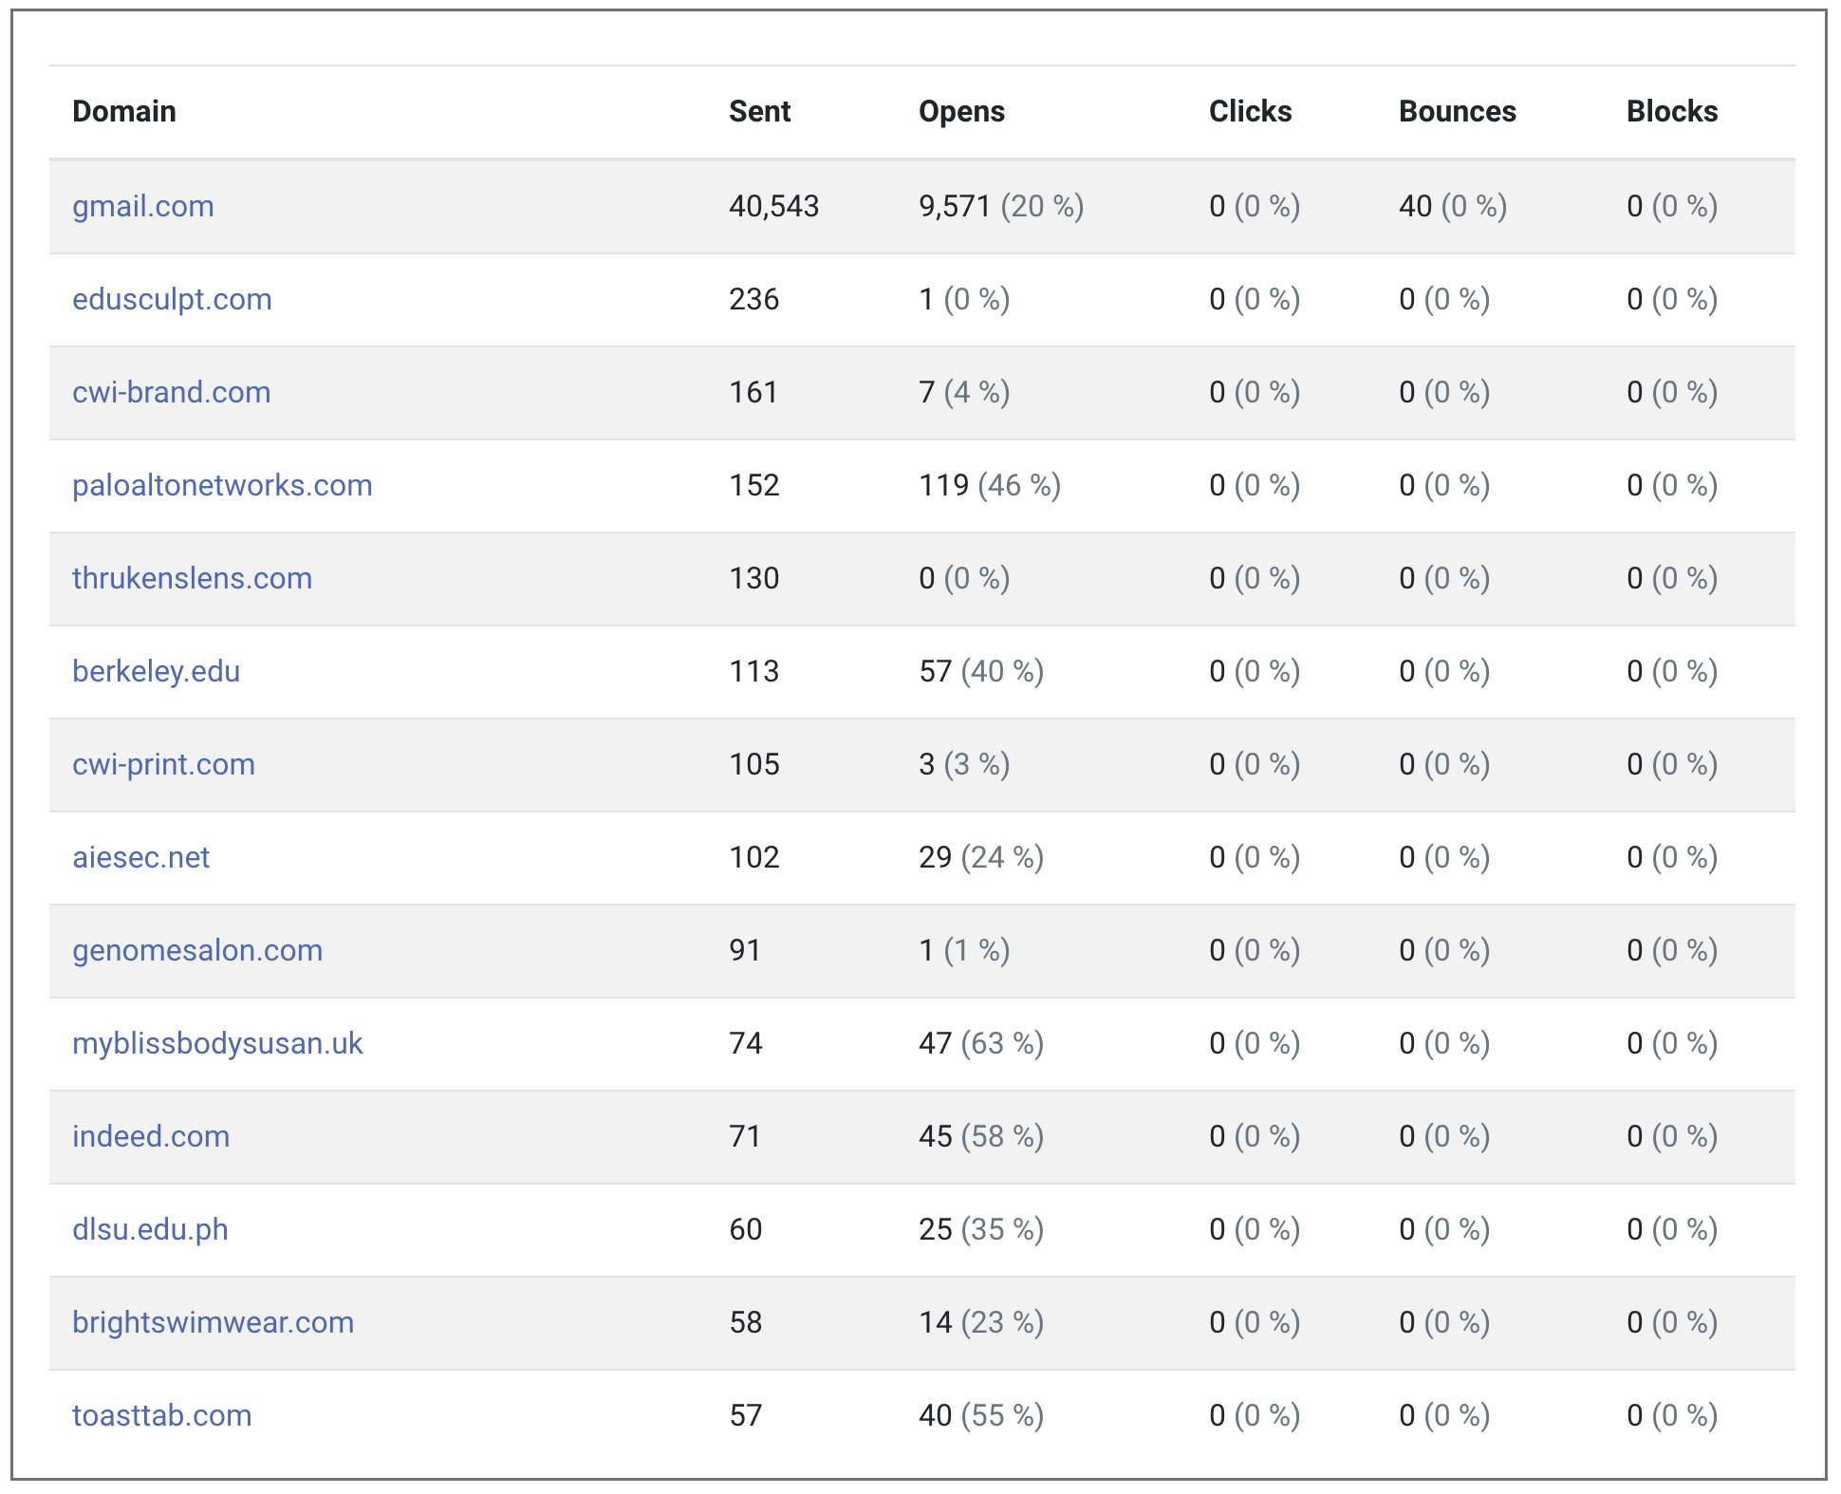This screenshot has width=1841, height=1494.
Task: Select the 40 (0 %) bounces cell for gmail.com
Action: 1453,206
